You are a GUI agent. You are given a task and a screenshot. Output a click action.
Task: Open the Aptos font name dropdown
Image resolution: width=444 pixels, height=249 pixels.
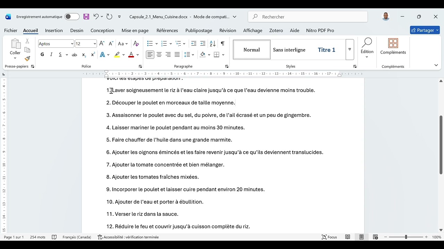pos(72,44)
